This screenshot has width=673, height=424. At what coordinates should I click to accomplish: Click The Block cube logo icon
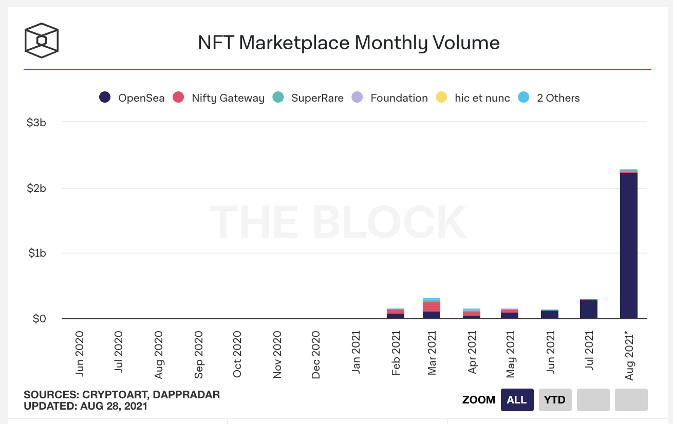[42, 40]
